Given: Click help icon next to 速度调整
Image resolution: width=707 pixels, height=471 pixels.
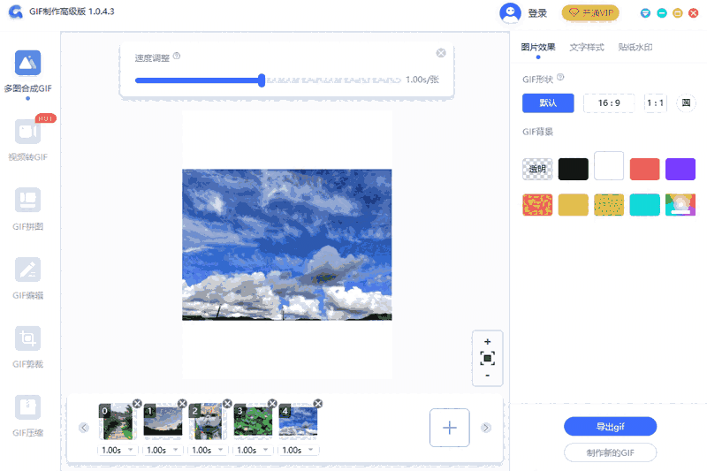Looking at the screenshot, I should click(x=177, y=56).
